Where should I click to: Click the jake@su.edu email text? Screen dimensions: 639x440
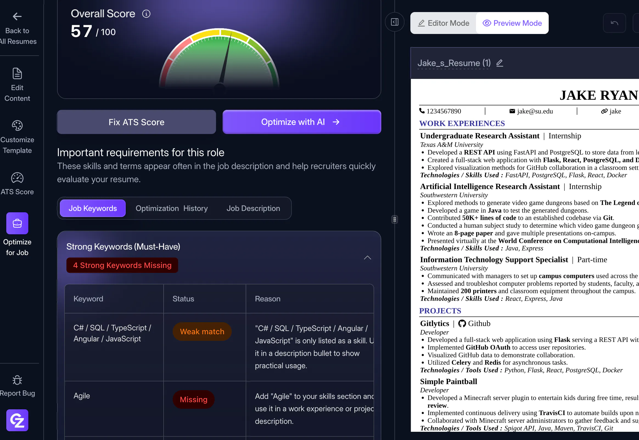click(x=535, y=111)
